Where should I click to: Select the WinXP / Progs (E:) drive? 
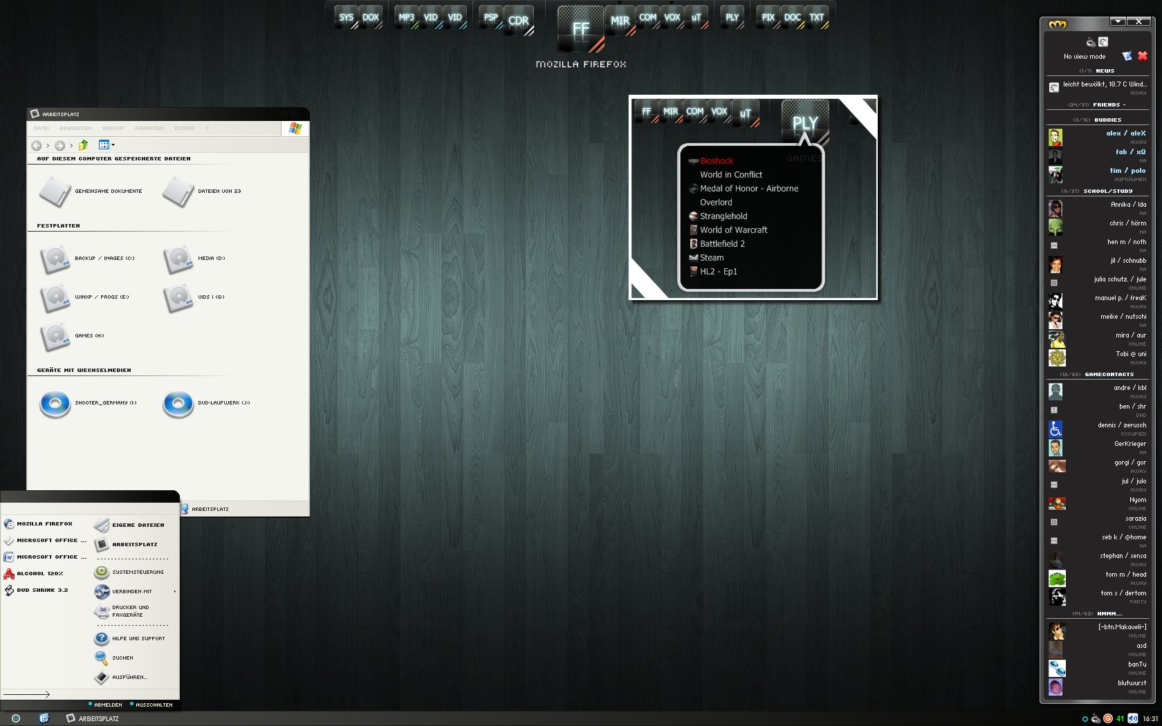click(85, 297)
